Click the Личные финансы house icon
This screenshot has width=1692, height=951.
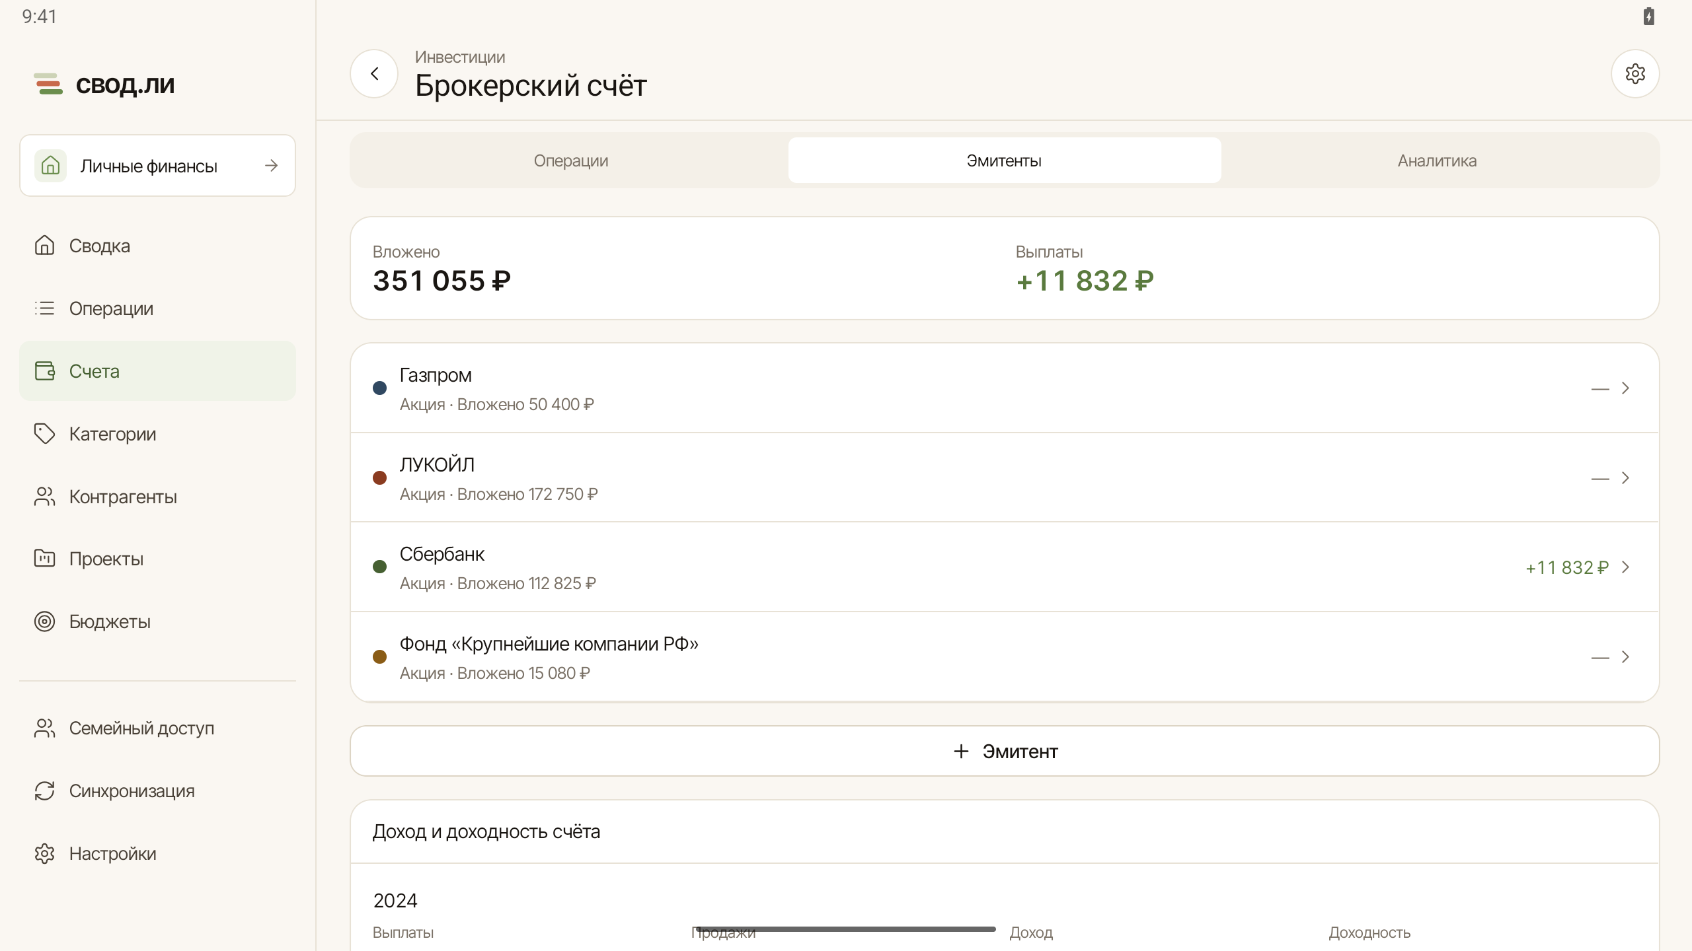50,165
